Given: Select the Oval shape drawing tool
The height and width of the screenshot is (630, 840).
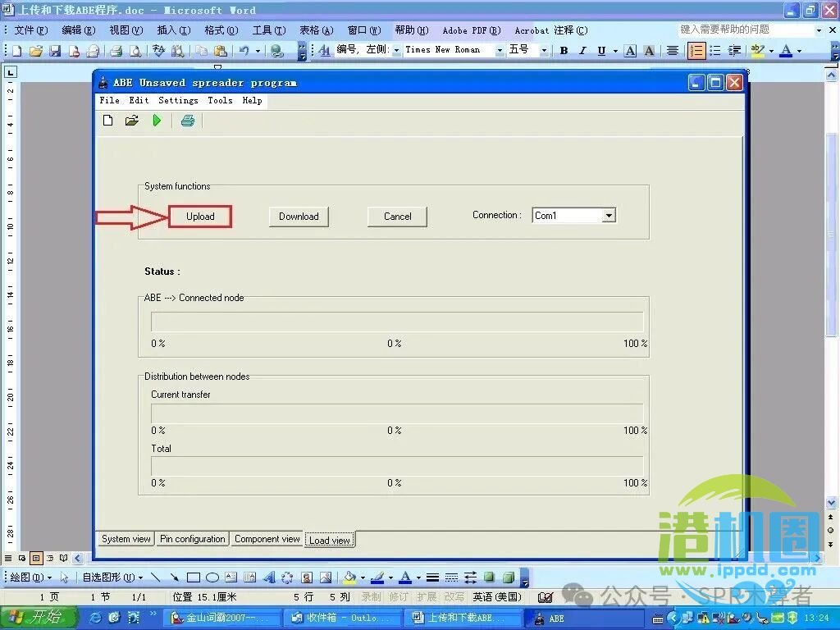Looking at the screenshot, I should [212, 577].
